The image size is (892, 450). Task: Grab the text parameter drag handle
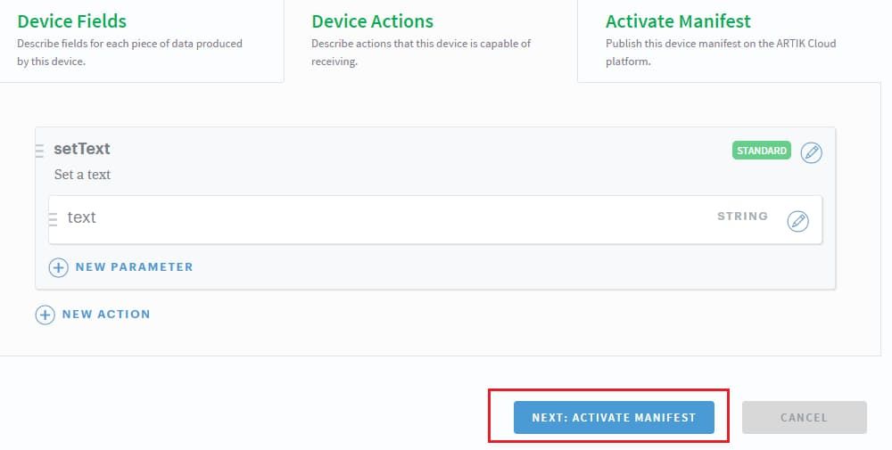point(53,218)
